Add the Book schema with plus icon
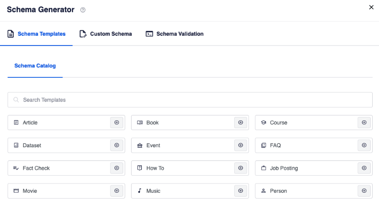 click(x=240, y=123)
